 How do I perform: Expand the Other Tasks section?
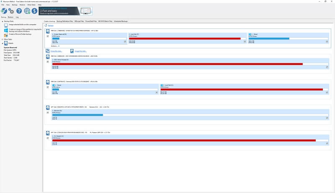click(3, 39)
